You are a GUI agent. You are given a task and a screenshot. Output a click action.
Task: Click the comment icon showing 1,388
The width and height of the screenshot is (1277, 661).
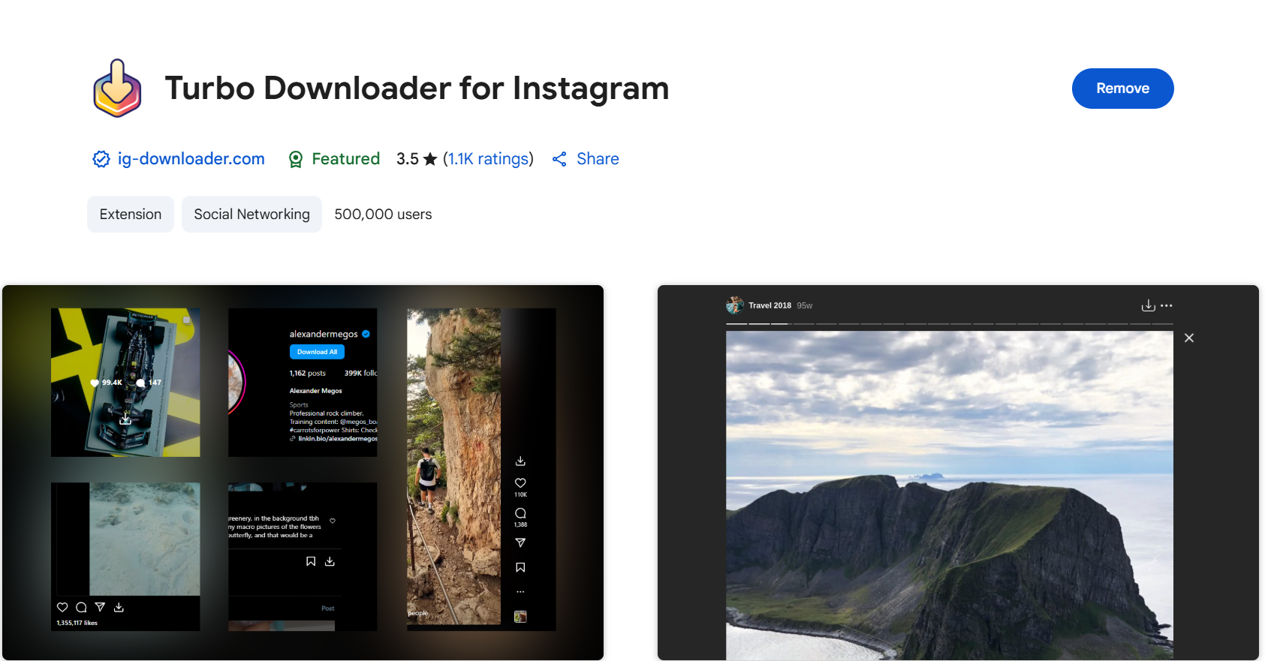pos(520,513)
